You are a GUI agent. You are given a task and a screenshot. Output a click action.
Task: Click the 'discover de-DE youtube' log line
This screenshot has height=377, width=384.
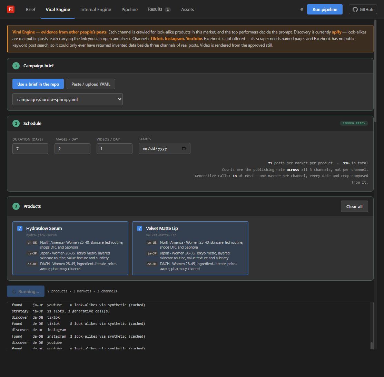[37, 343]
